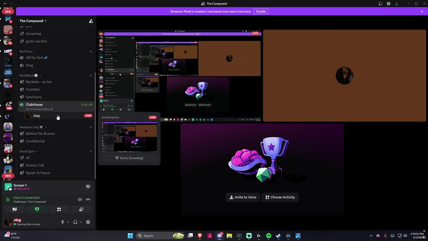Screen dimensions: 428x241
Task: Disable Streamer Mode from banner
Action: click(x=261, y=11)
